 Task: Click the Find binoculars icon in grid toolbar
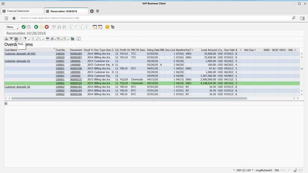(16, 39)
